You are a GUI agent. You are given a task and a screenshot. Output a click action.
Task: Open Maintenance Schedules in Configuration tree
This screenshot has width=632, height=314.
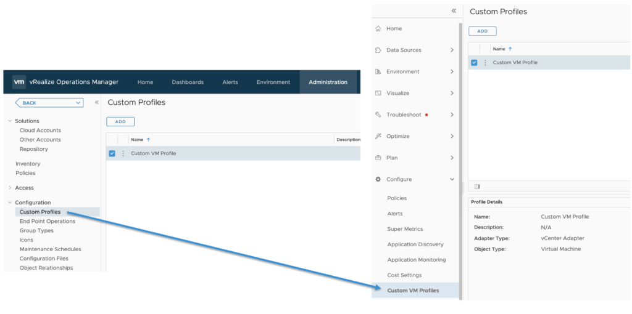click(50, 249)
